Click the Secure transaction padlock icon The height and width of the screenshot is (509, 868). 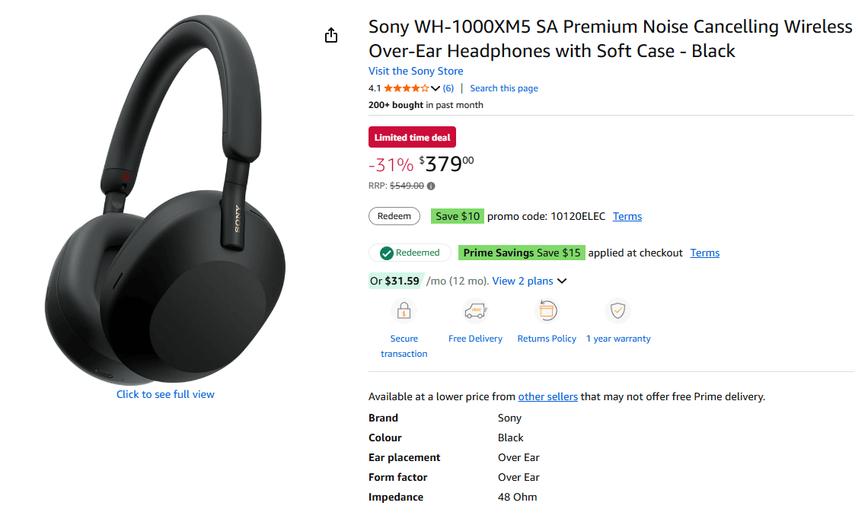[404, 311]
